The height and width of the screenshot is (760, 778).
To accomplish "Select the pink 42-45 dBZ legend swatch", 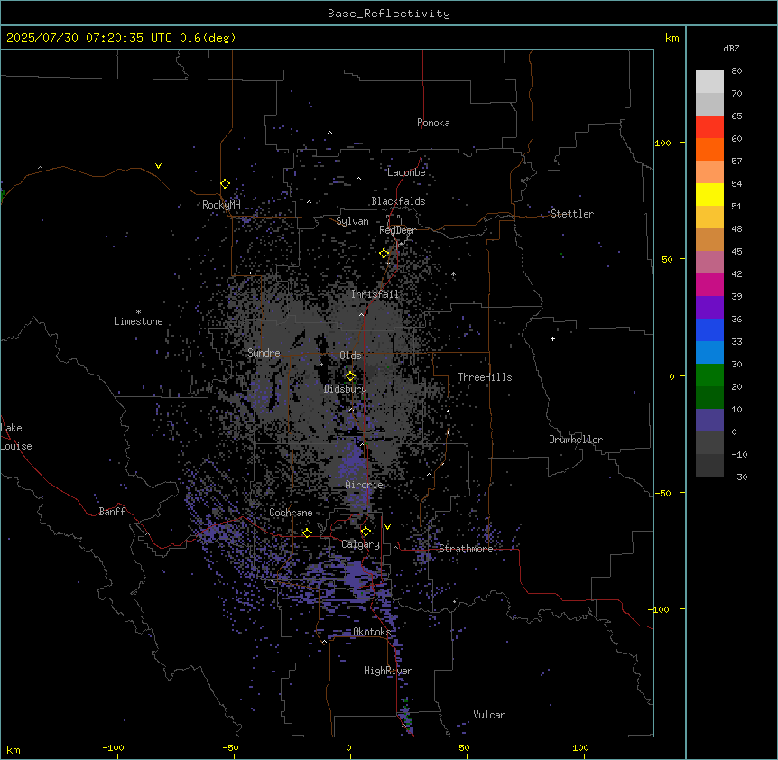I will (x=709, y=263).
